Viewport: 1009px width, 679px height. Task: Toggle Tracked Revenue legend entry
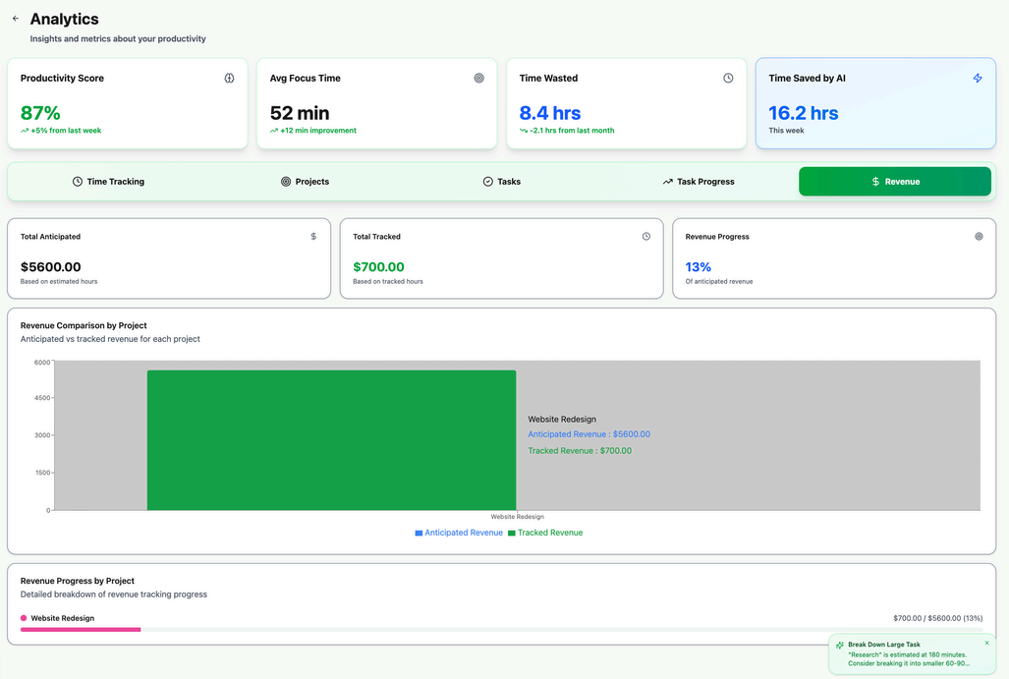click(545, 533)
